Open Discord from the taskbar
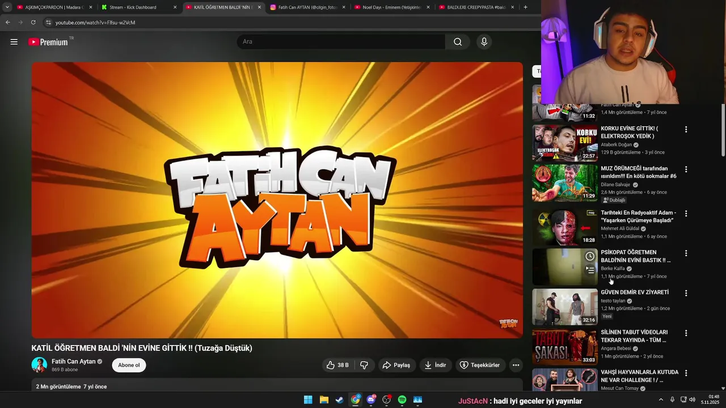726x408 pixels. click(x=371, y=399)
